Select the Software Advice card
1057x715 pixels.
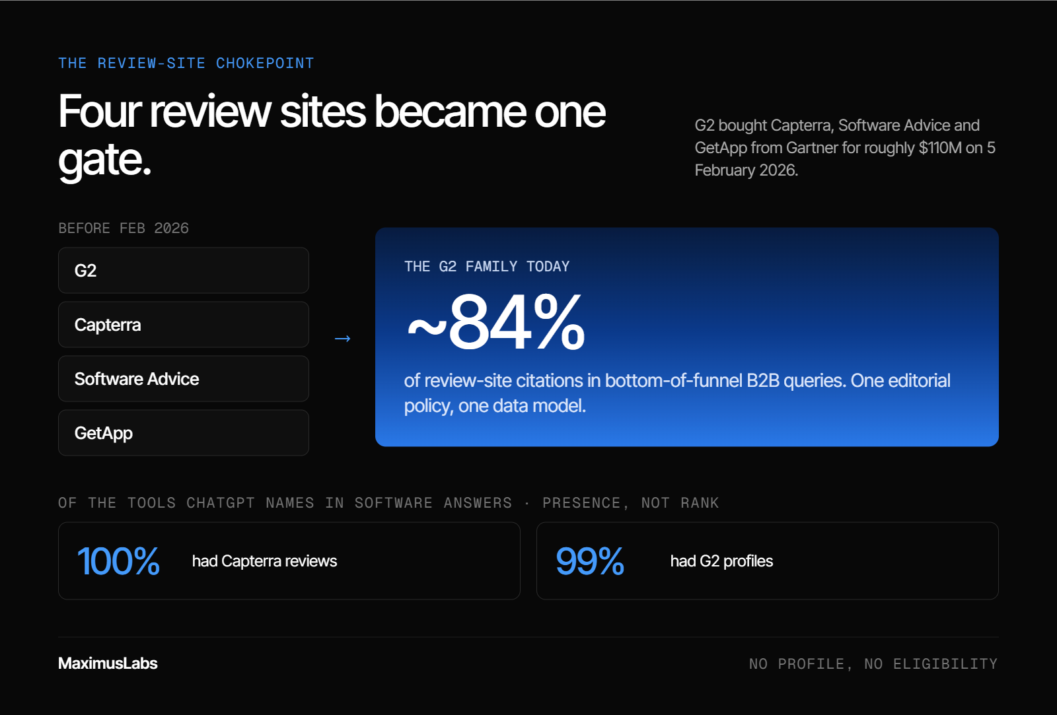[184, 379]
